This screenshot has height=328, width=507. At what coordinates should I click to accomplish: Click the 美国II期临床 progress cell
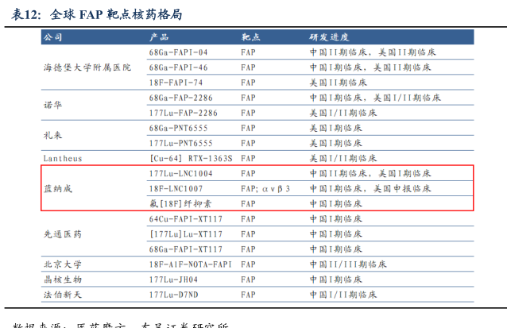pos(339,83)
